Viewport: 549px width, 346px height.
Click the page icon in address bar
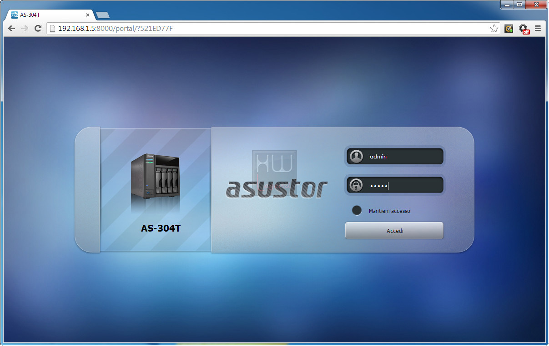coord(52,29)
